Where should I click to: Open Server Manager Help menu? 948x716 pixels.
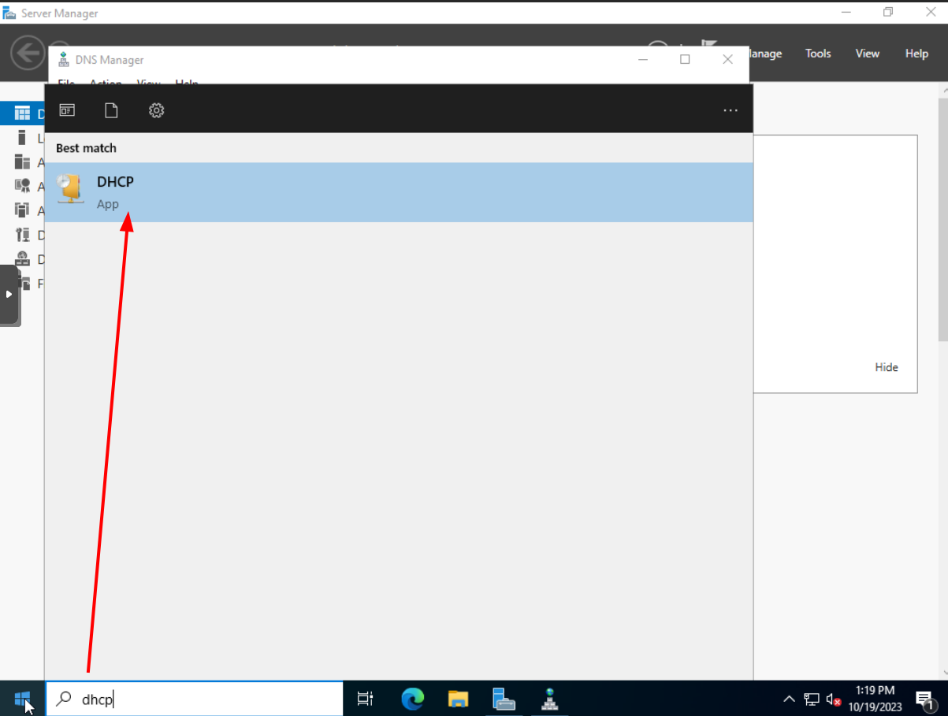[x=916, y=54]
